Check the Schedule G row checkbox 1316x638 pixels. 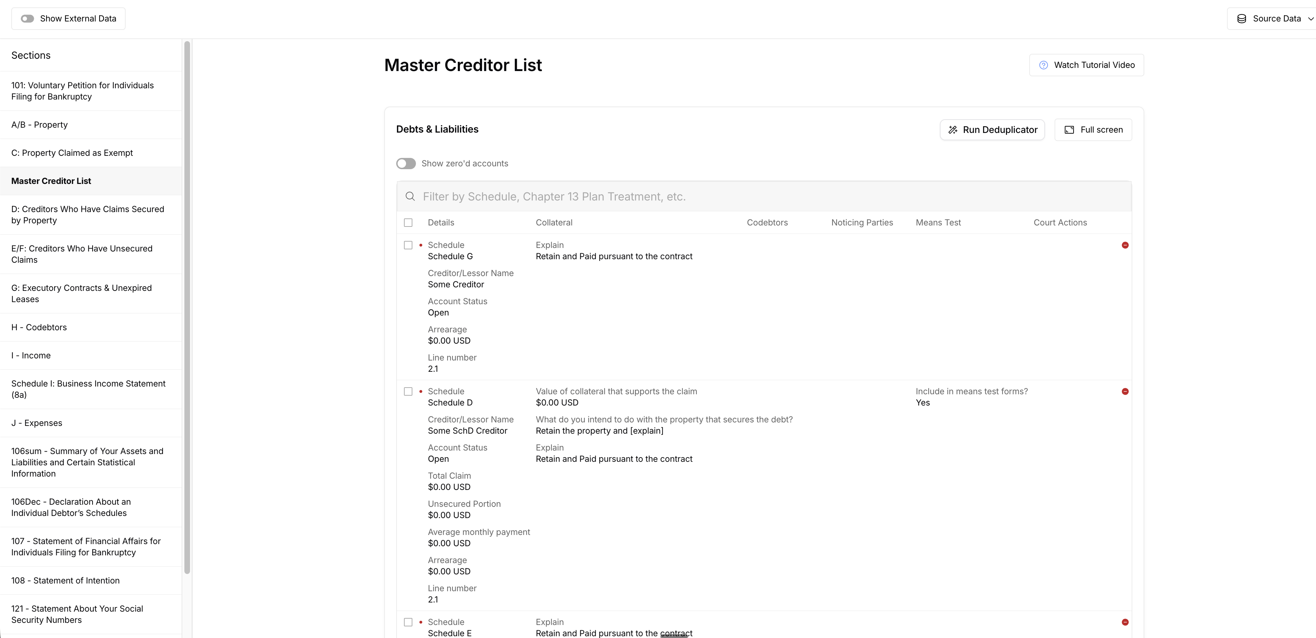click(x=408, y=245)
